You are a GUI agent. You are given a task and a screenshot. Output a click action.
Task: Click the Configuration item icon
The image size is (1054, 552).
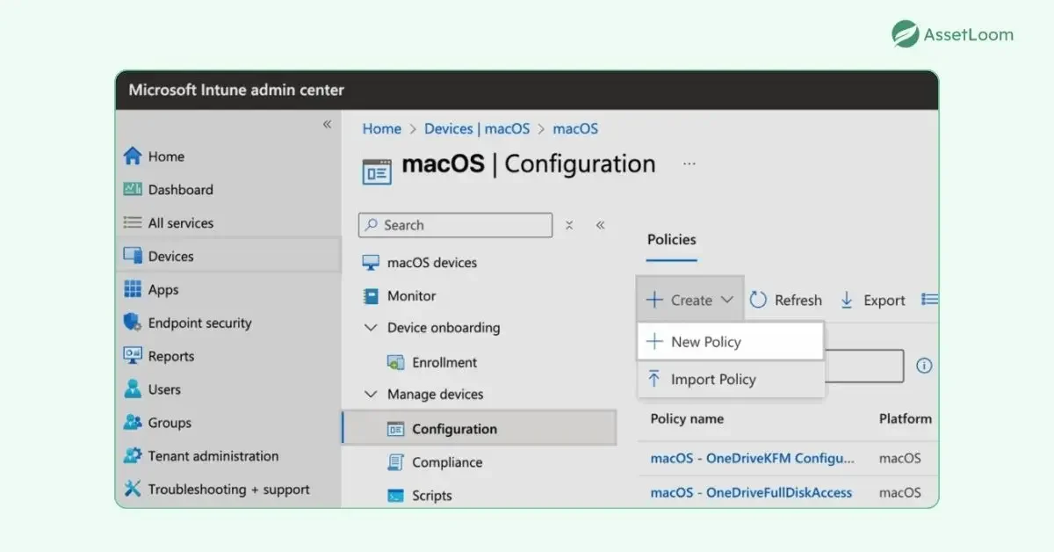click(395, 429)
